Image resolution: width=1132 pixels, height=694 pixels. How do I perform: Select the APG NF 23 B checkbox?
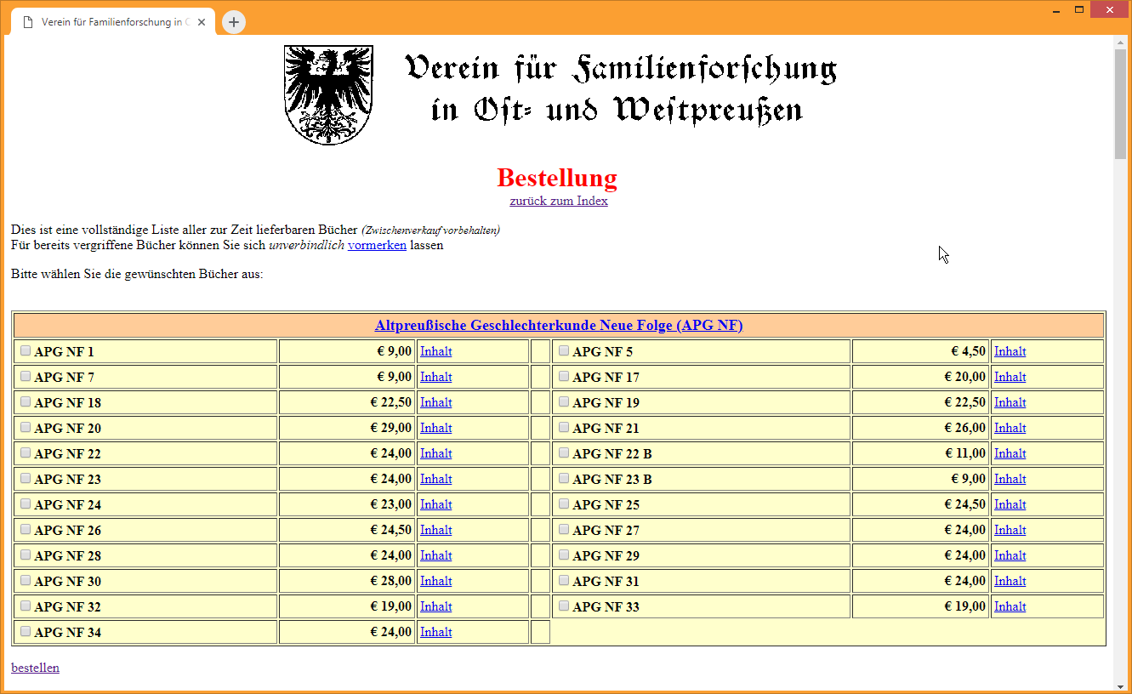click(563, 478)
